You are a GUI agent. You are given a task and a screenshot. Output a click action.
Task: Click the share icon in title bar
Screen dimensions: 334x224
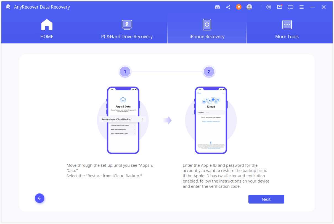pos(228,7)
